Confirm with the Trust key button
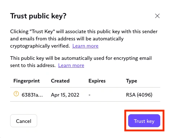170x138 pixels. (144, 121)
